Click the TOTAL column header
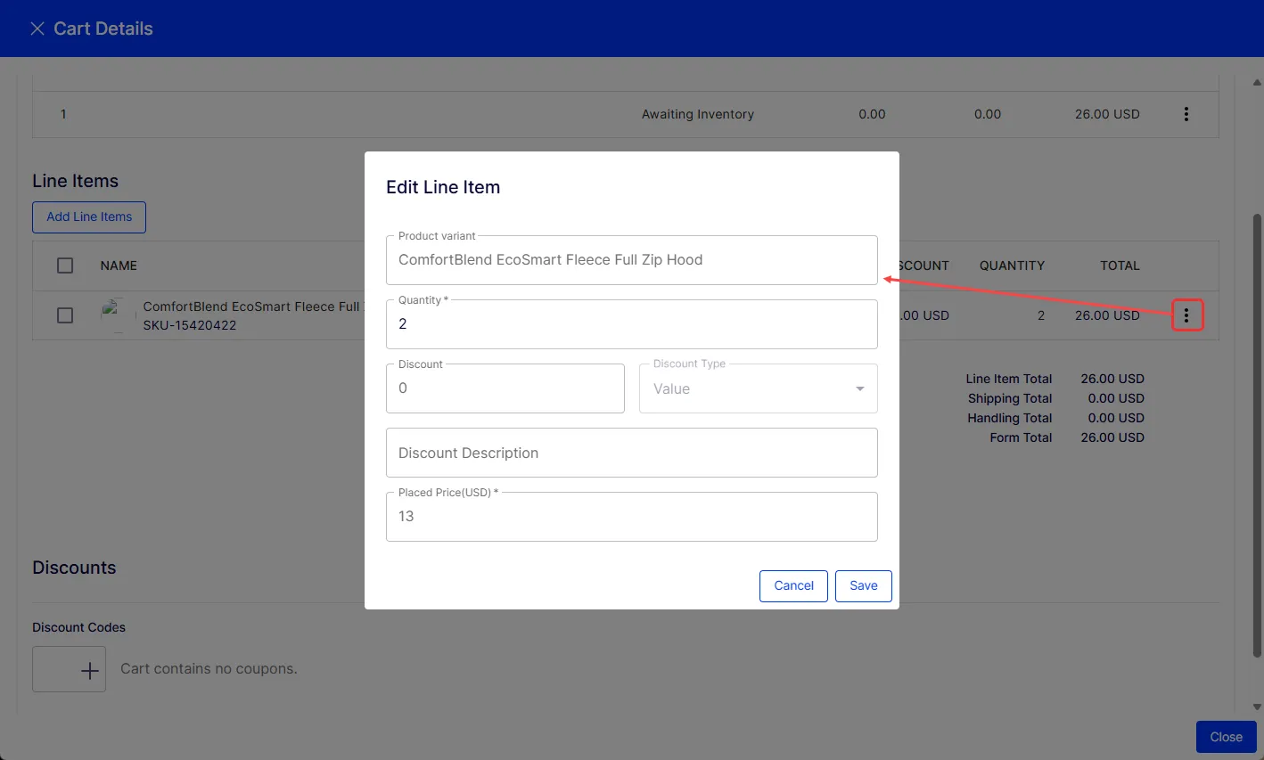 coord(1120,266)
